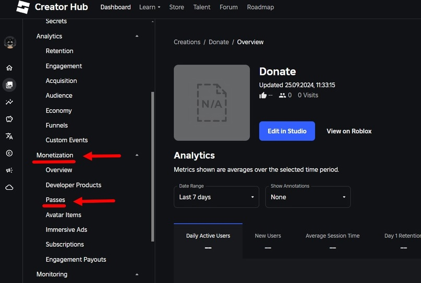The height and width of the screenshot is (283, 421).
Task: Open the Analytics chart icon in the sidebar
Action: click(x=9, y=102)
